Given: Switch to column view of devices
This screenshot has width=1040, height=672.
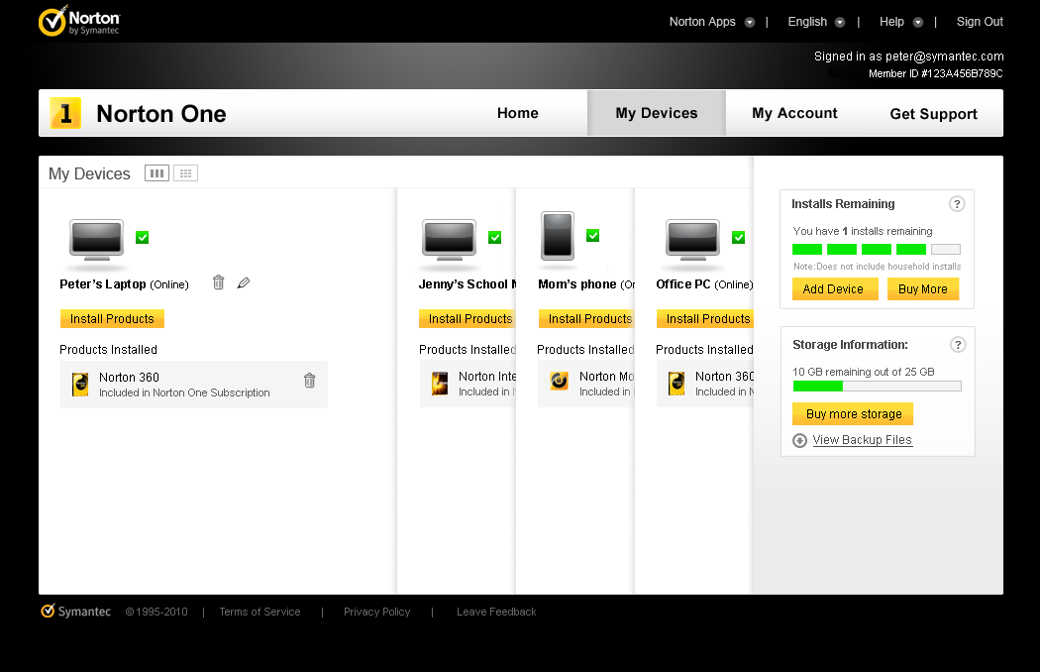Looking at the screenshot, I should [x=156, y=173].
